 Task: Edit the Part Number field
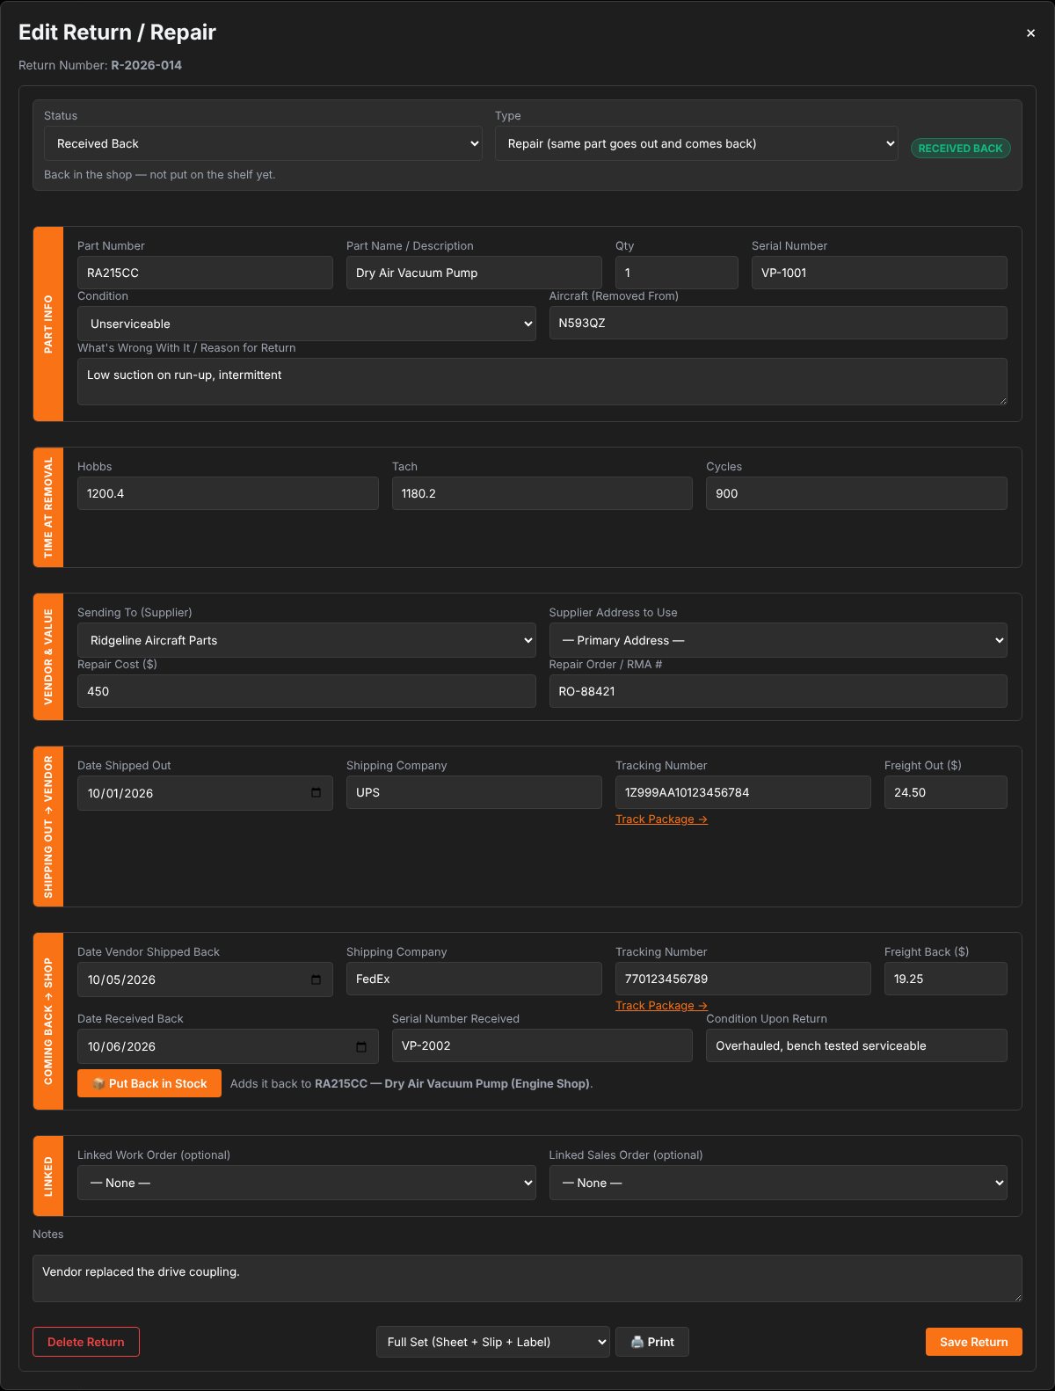coord(205,273)
